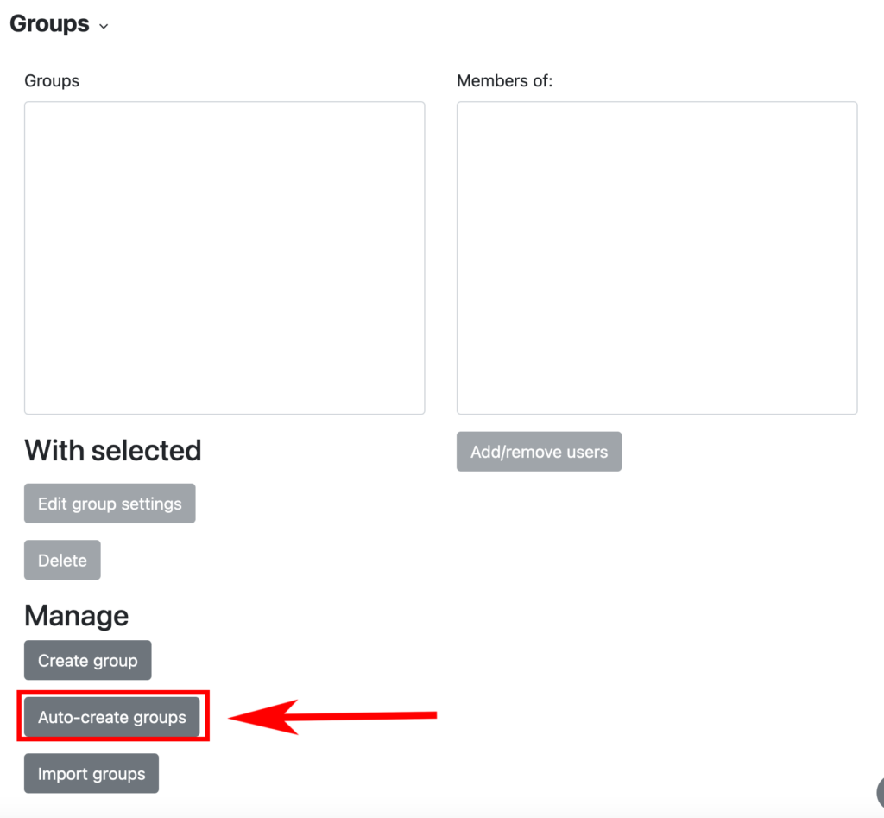Launch Auto-create groups
The width and height of the screenshot is (884, 818).
[112, 718]
